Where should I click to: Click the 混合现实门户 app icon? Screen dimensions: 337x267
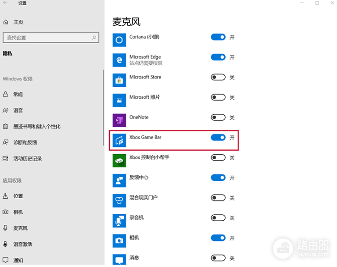119,200
